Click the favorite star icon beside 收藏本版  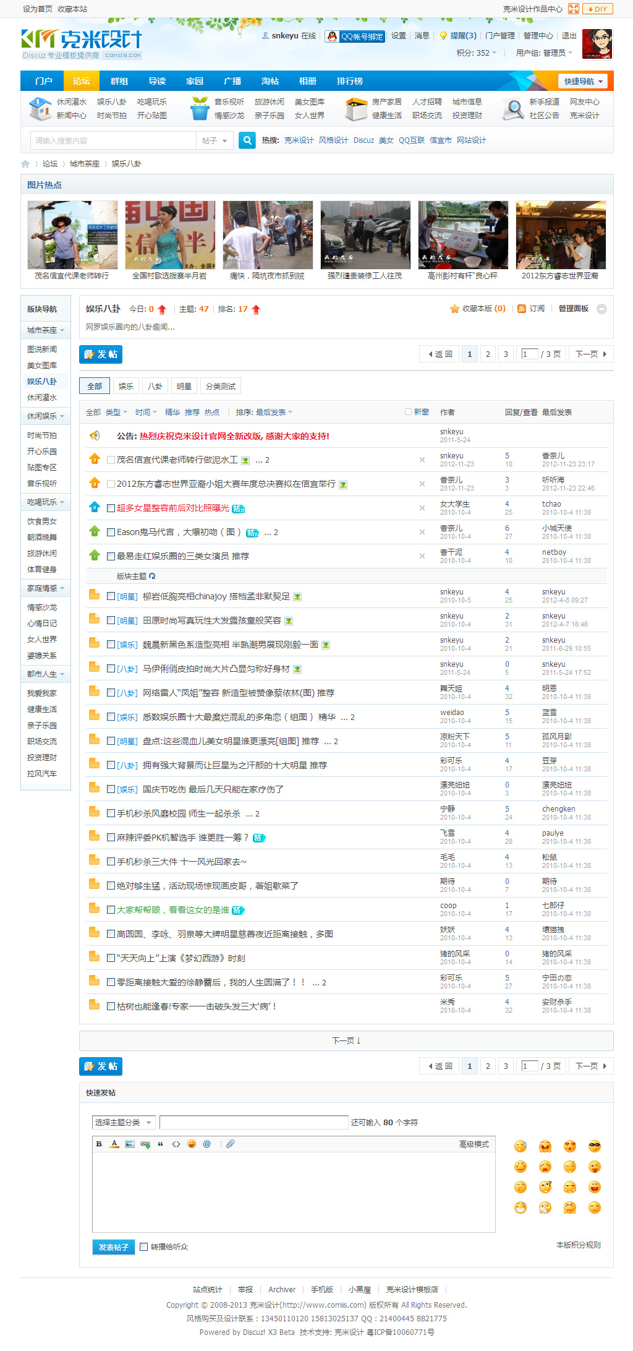point(454,309)
